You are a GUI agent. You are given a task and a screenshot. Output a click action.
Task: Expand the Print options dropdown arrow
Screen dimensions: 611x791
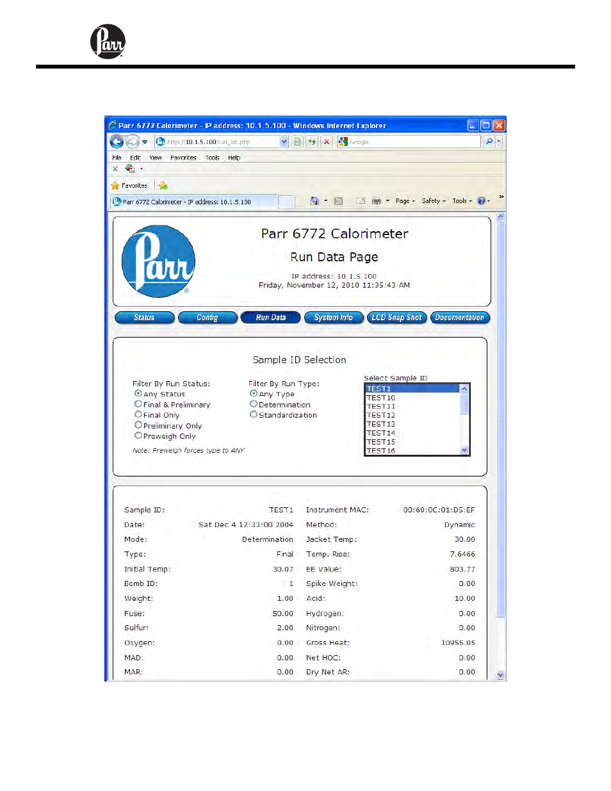[387, 201]
